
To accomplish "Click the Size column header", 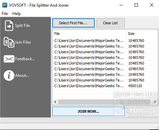I will point(142,34).
